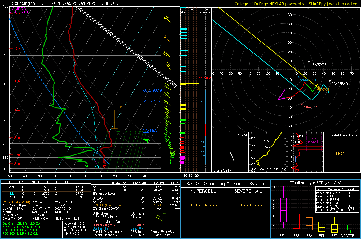The height and width of the screenshot is (239, 361).
Task: Click the 'SFC-1km' shear row label
Action: (99, 187)
